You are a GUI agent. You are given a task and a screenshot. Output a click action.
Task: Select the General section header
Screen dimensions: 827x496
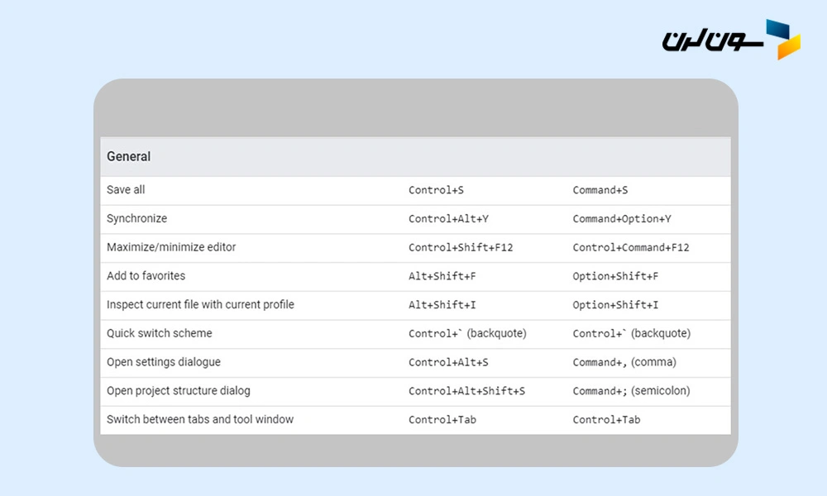(129, 156)
